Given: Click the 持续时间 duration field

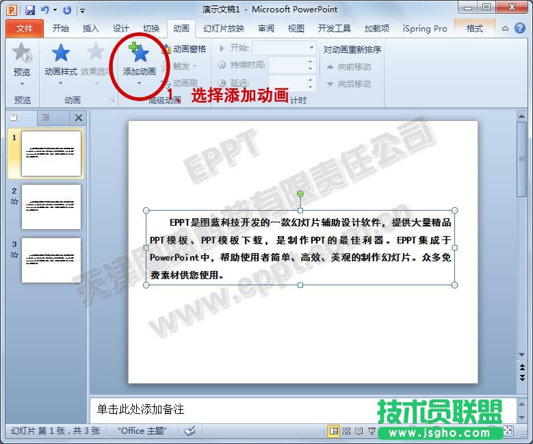Looking at the screenshot, I should click(287, 65).
